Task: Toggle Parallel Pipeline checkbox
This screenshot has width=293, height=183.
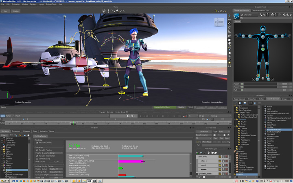Action: pos(37,150)
